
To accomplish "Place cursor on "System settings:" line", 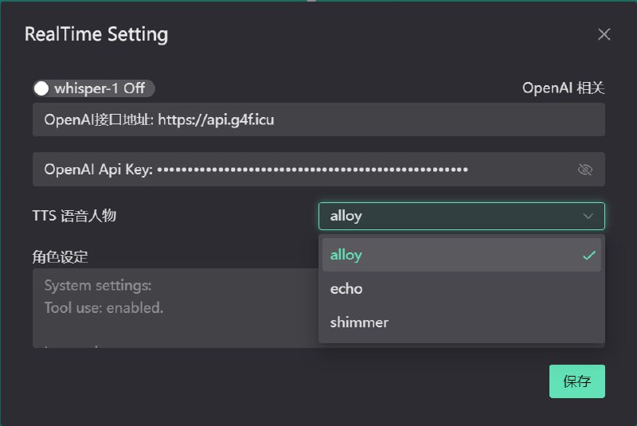I will pos(98,286).
